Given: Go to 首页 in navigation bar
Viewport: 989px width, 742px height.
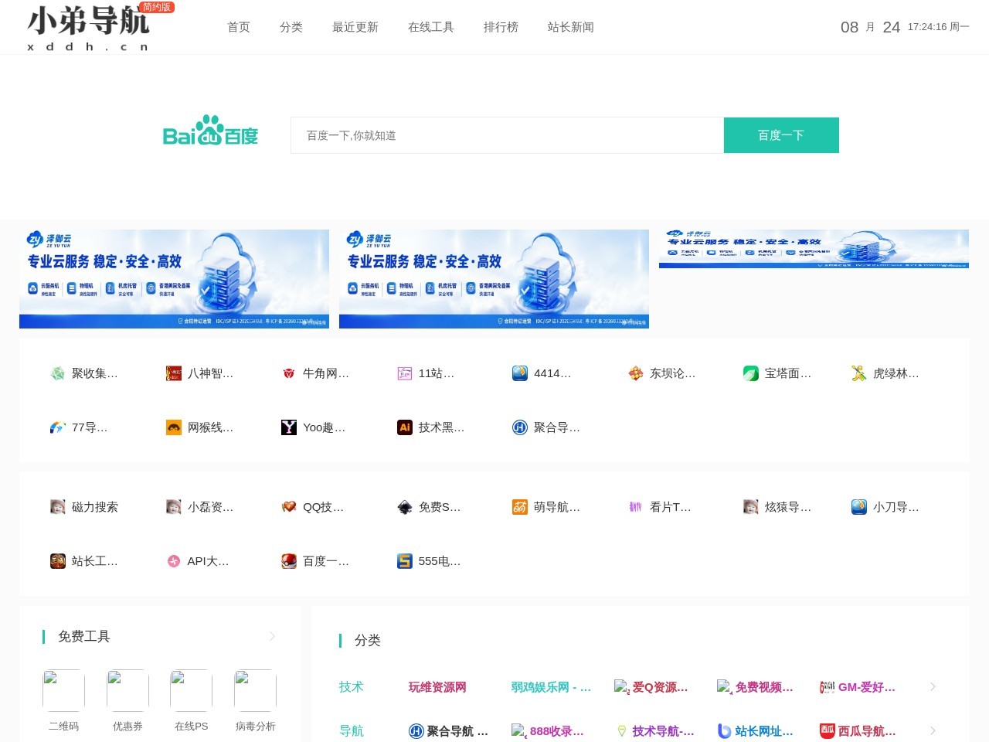Looking at the screenshot, I should (x=239, y=27).
